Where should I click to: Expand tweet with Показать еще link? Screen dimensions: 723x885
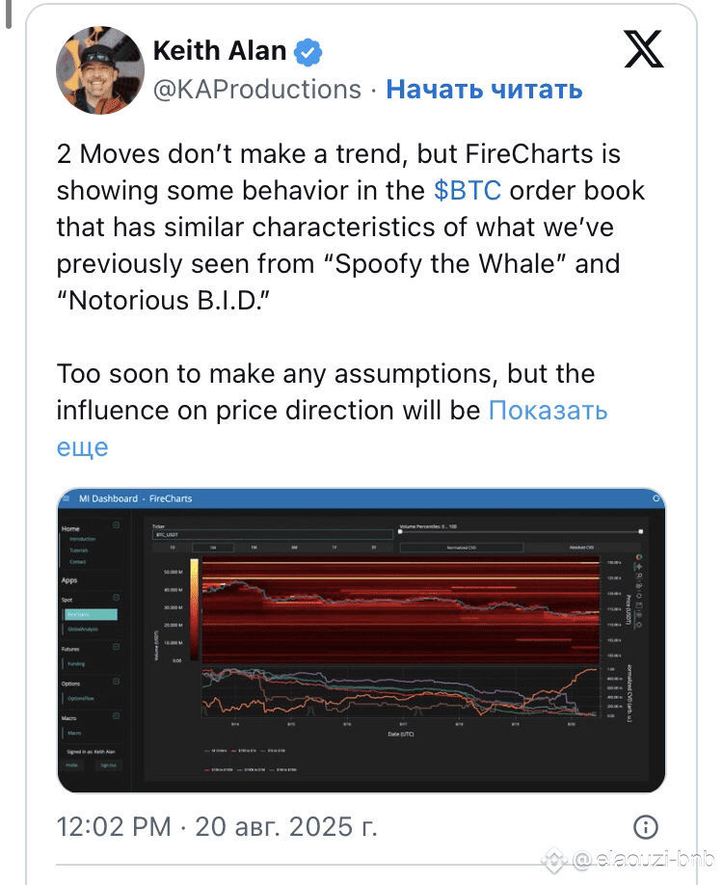332,429
